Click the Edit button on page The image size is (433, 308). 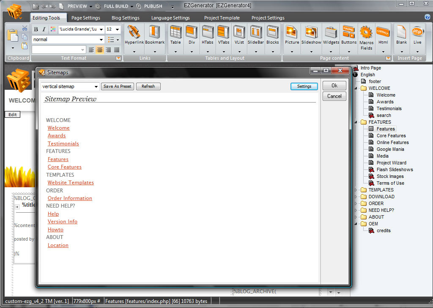[12, 114]
